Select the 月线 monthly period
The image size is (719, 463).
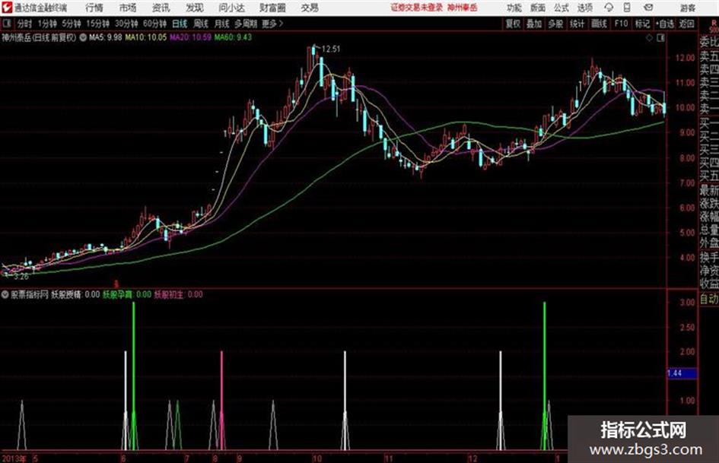tap(222, 24)
